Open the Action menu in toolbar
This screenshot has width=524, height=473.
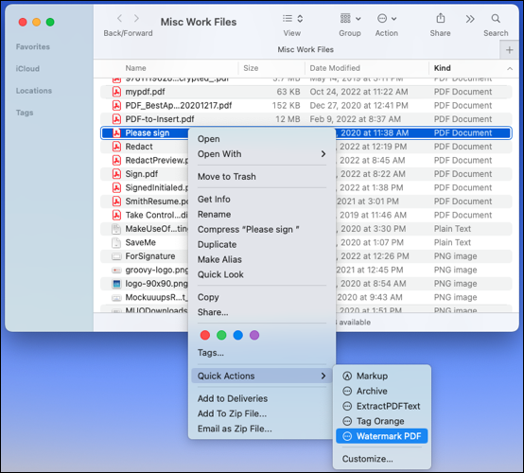pos(387,18)
